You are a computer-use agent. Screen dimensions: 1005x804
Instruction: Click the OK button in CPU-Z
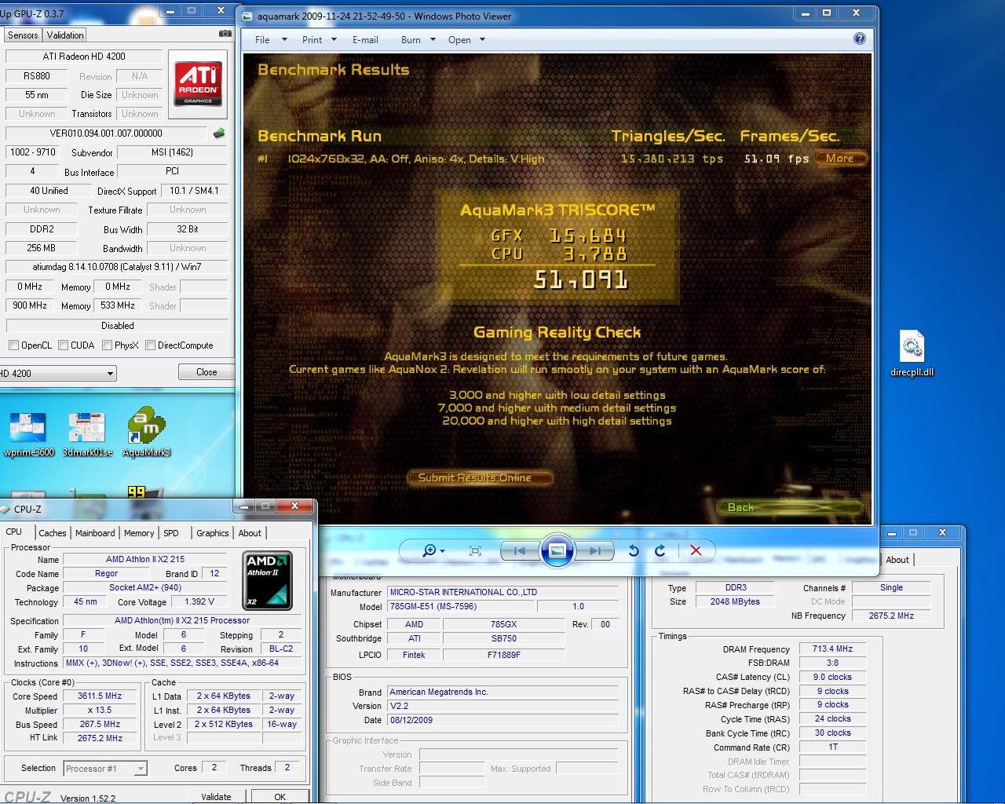coord(280,796)
